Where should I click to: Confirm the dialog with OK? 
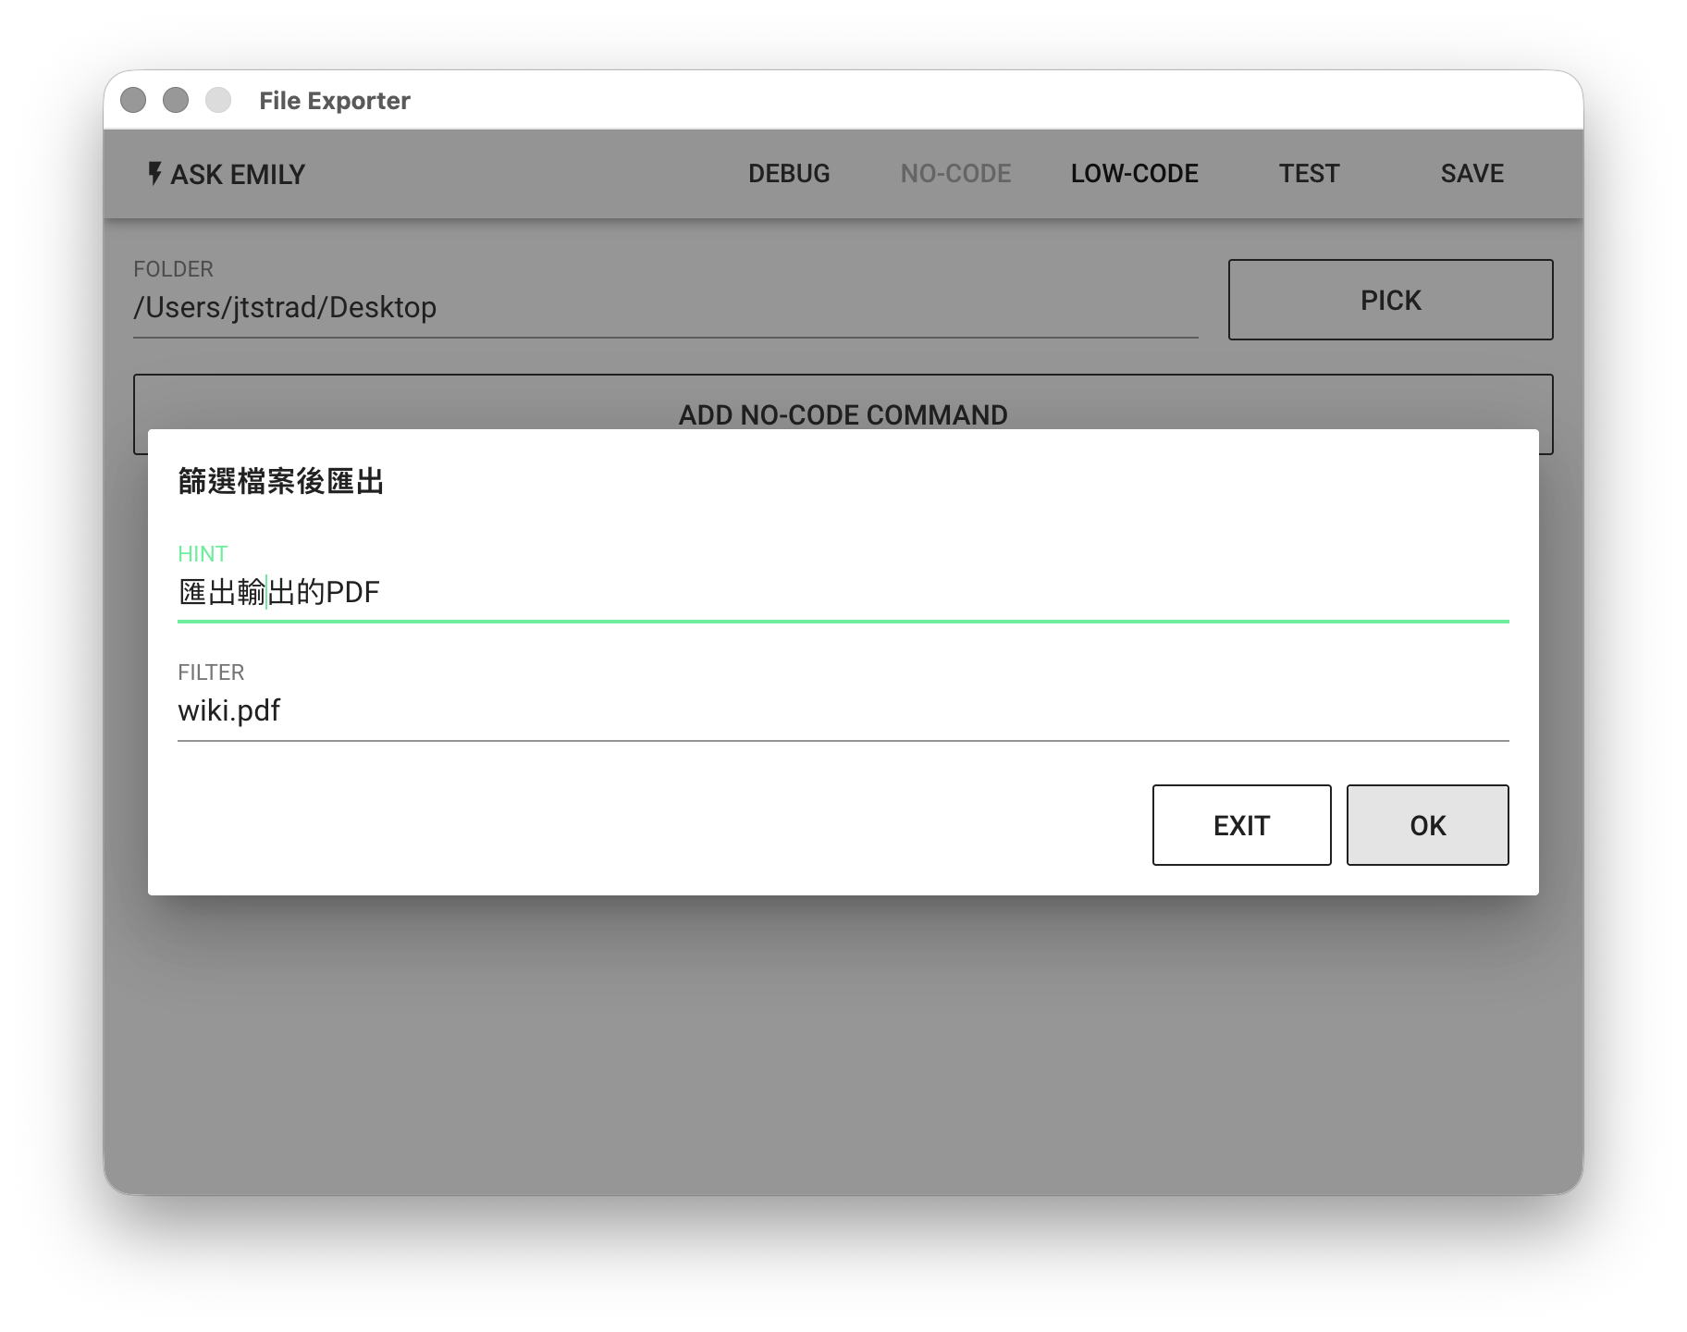click(1427, 825)
